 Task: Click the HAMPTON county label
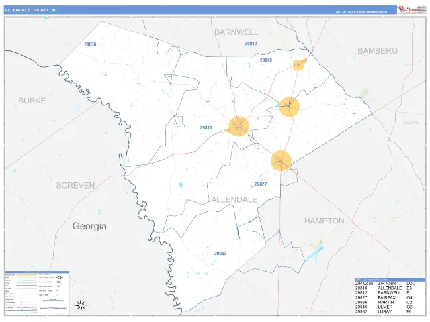click(x=325, y=221)
